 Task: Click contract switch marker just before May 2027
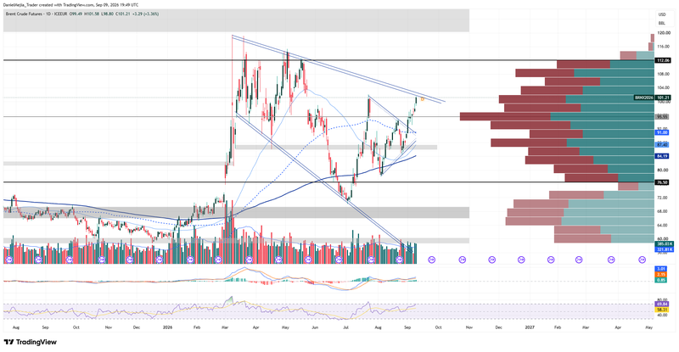(x=643, y=260)
